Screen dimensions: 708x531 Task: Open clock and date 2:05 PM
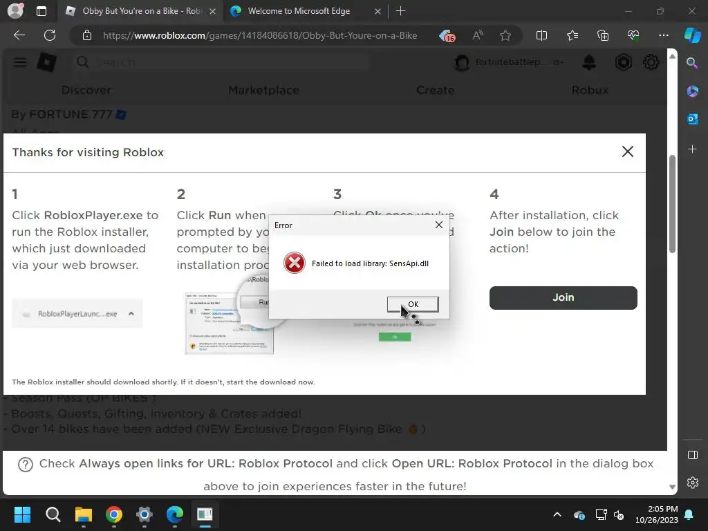(657, 514)
